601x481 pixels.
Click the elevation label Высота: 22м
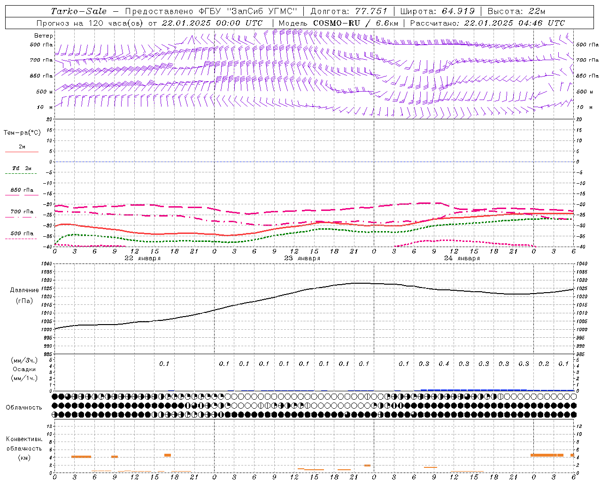516,11
